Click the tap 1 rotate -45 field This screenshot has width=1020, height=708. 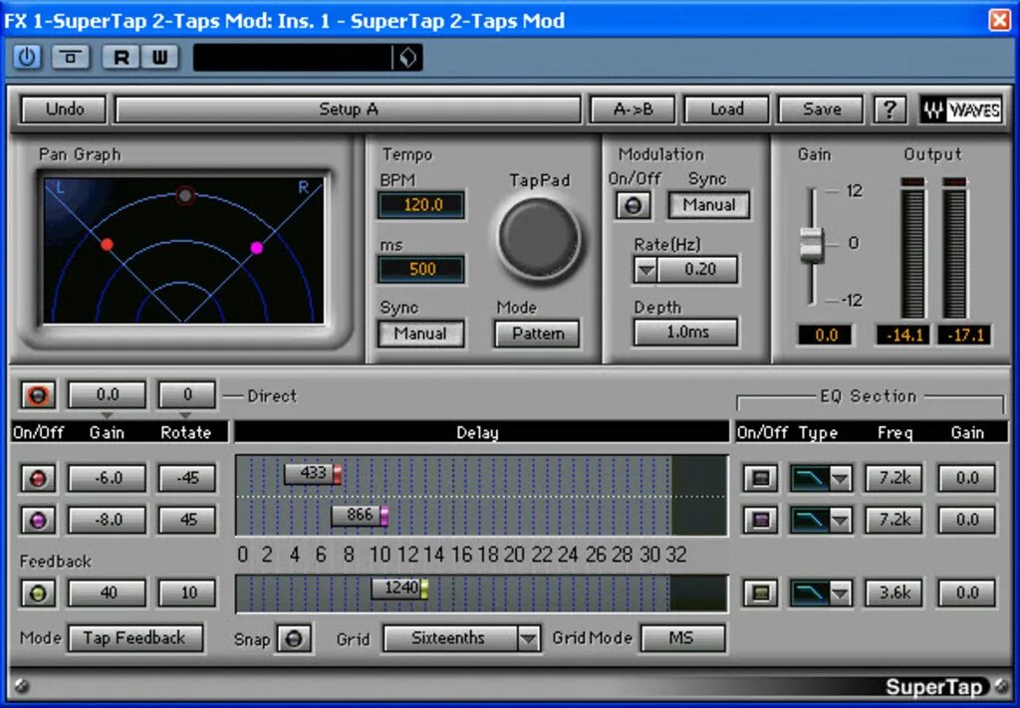point(186,479)
